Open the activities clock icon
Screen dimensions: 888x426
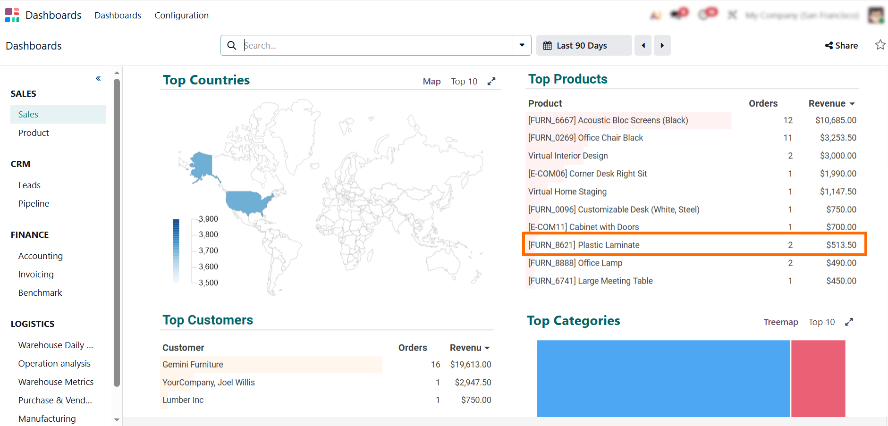click(x=707, y=15)
